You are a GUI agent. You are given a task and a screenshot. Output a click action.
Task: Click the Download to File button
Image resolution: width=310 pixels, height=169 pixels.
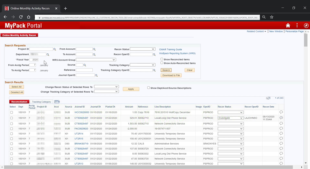[x=171, y=75]
